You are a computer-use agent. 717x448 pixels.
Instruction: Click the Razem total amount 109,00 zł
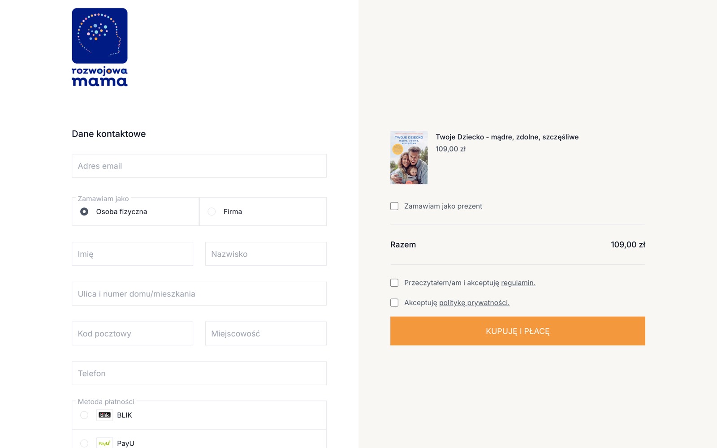(x=628, y=245)
